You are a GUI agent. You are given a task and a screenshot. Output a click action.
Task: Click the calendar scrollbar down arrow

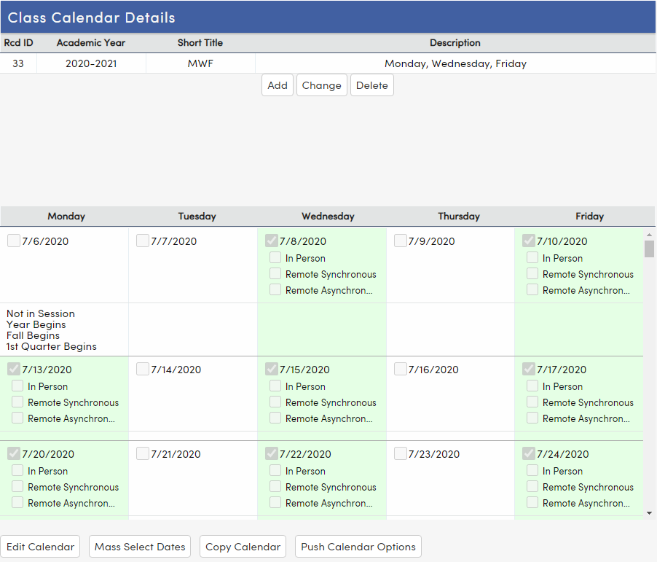[649, 513]
